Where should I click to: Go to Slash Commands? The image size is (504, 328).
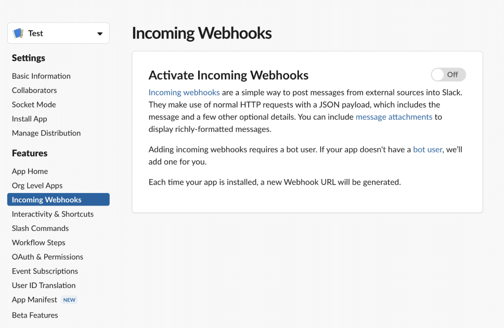pos(40,228)
